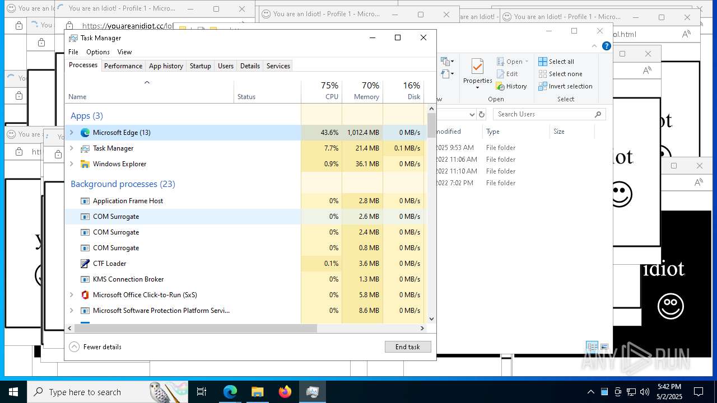Click the Microsoft Edge process icon
Viewport: 717px width, 403px height.
click(85, 133)
